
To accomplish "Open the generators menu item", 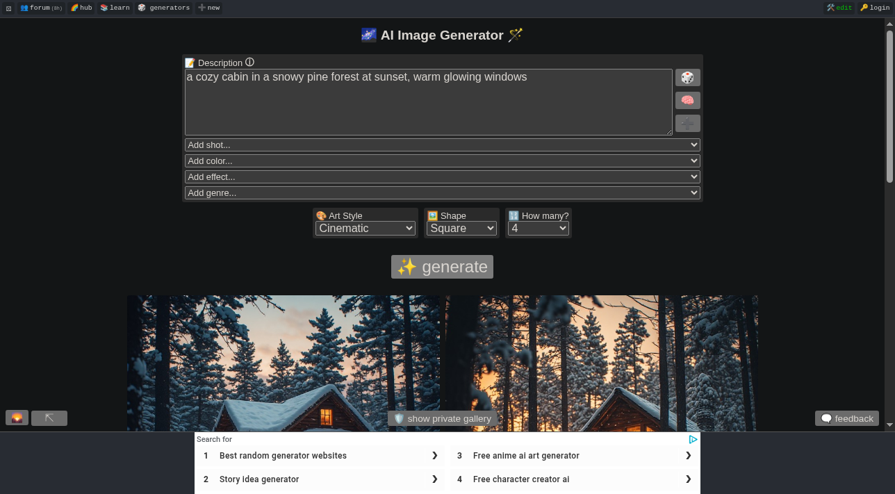I will (x=164, y=8).
